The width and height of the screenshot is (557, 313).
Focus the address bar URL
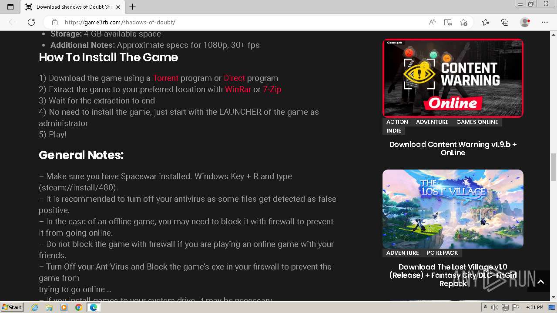(x=120, y=22)
